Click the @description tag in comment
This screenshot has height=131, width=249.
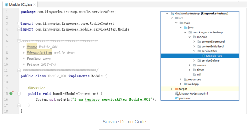click(39, 52)
